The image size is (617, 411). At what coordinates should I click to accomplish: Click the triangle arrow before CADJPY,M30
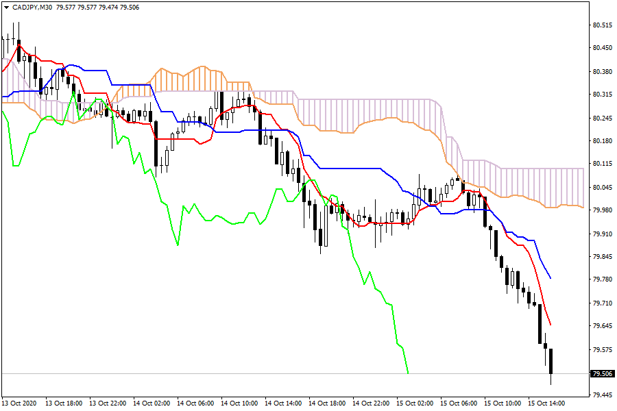[x=6, y=7]
